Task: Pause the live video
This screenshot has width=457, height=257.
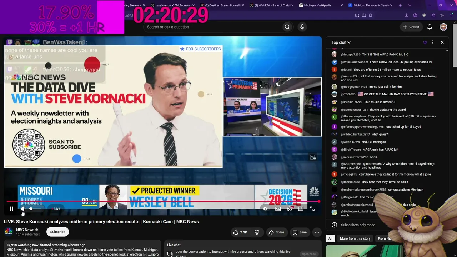Action: [x=11, y=209]
